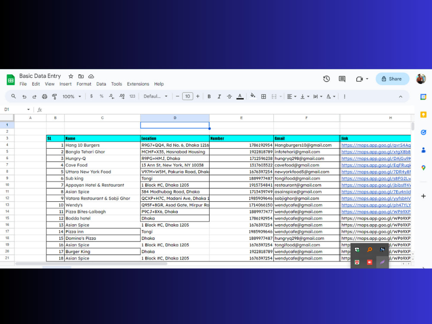
Task: Click the purple feather tray icon
Action: [382, 262]
